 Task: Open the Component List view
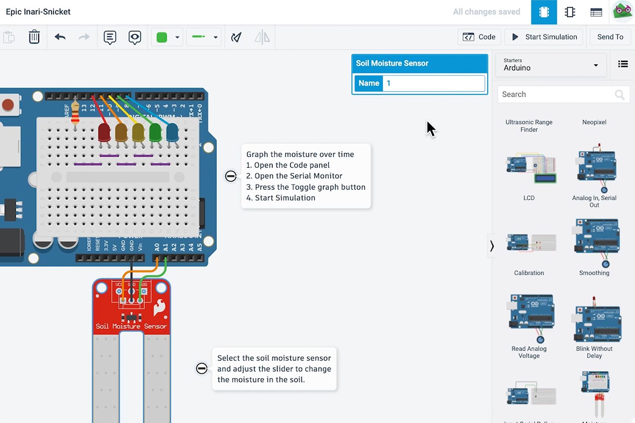pyautogui.click(x=596, y=12)
